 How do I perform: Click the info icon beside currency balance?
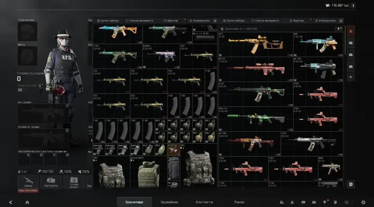click(353, 5)
